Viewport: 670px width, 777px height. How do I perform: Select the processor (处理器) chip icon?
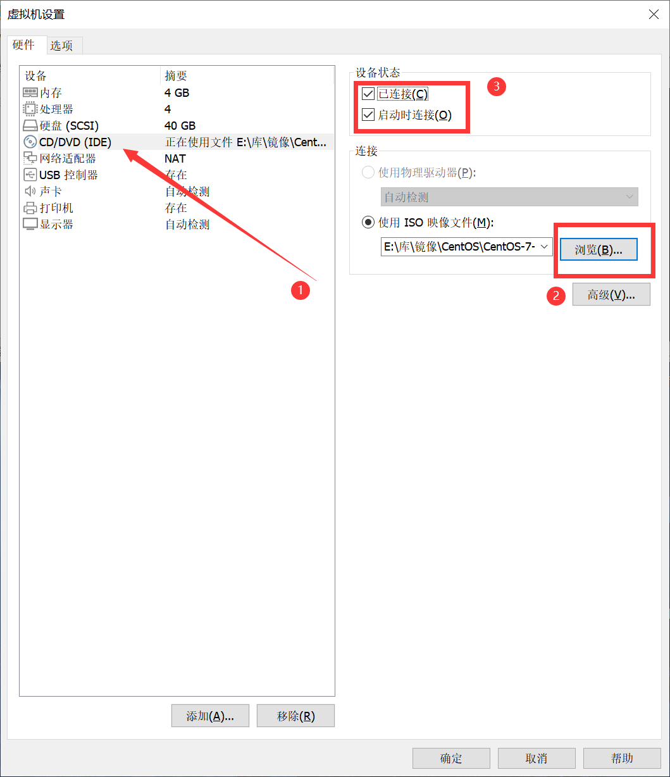pos(30,109)
